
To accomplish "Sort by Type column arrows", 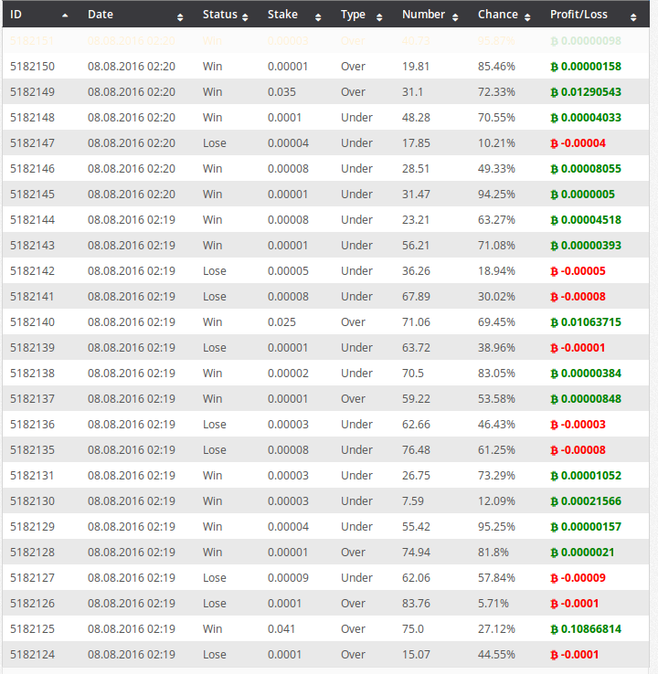I will (x=379, y=17).
